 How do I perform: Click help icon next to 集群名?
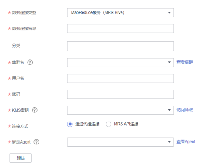pyautogui.click(x=30, y=62)
